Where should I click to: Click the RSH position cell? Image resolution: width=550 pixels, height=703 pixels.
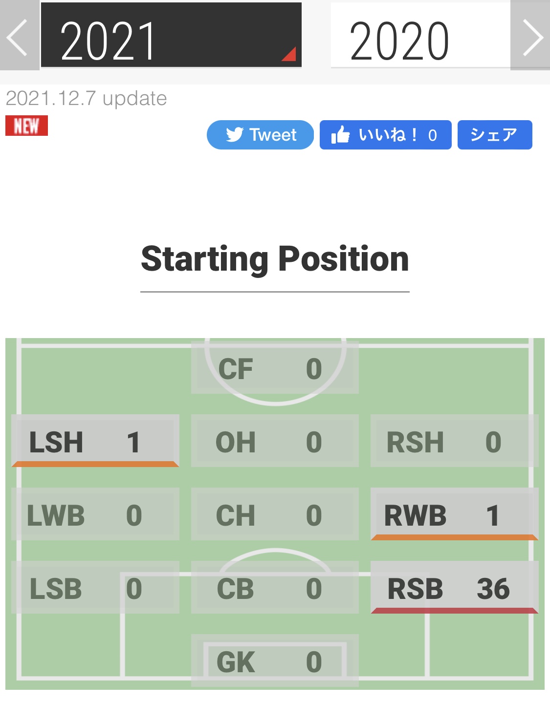[454, 441]
